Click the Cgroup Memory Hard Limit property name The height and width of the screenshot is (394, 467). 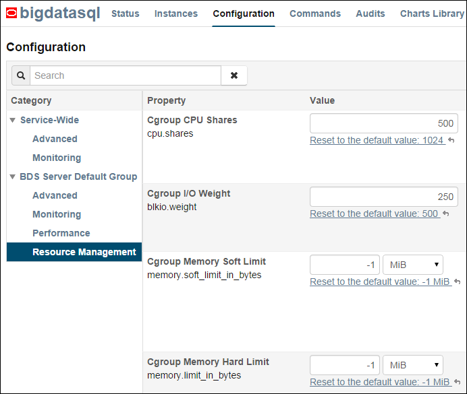tap(208, 362)
